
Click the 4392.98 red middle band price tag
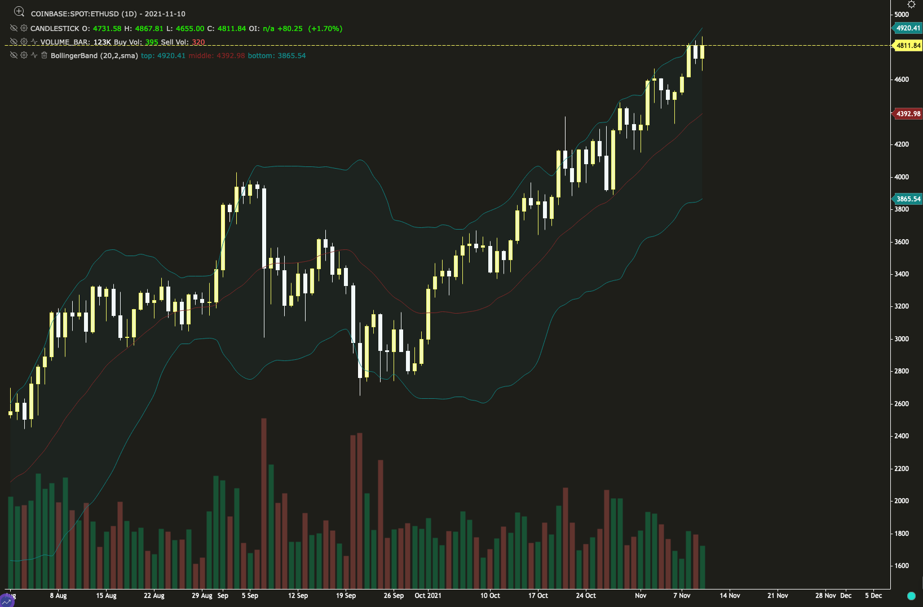(x=908, y=114)
